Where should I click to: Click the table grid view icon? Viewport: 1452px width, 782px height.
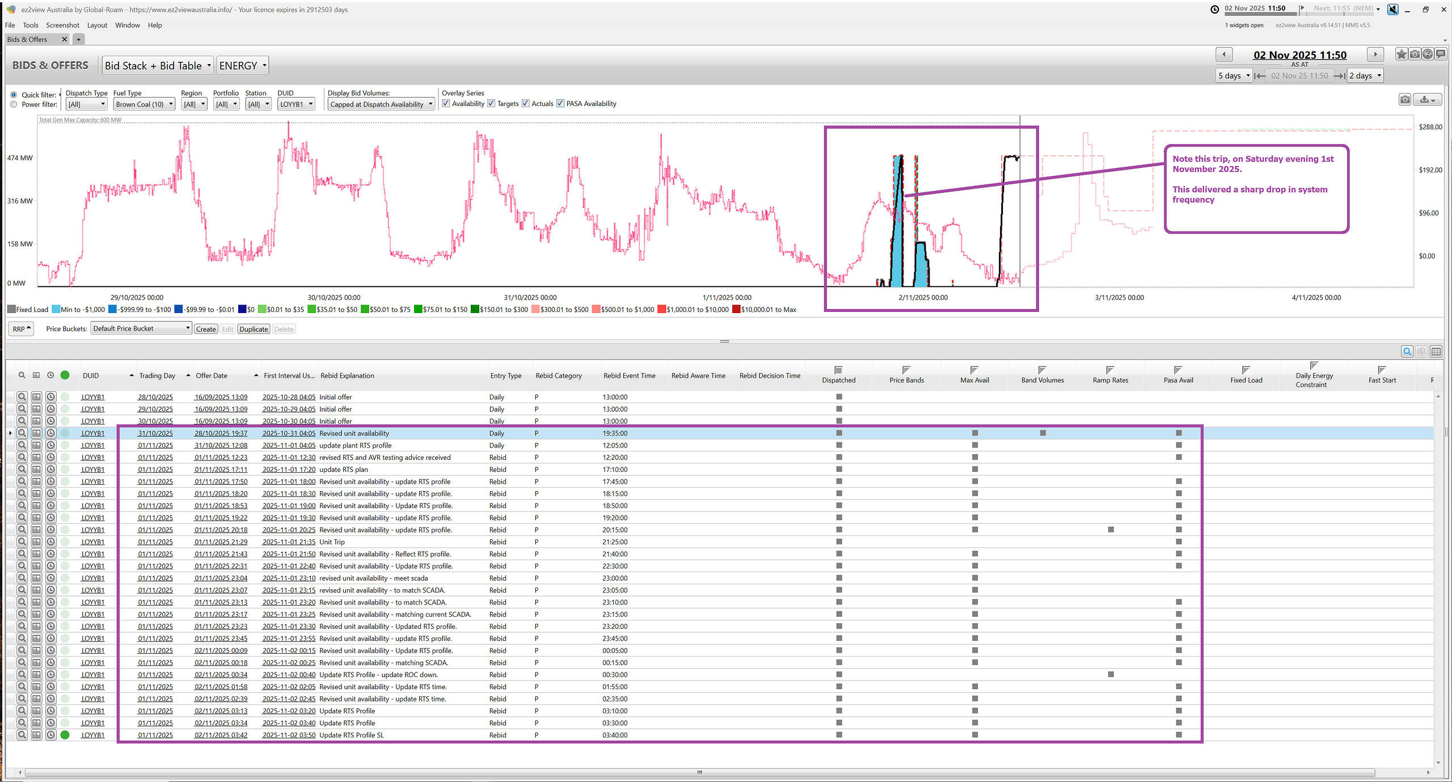1436,352
